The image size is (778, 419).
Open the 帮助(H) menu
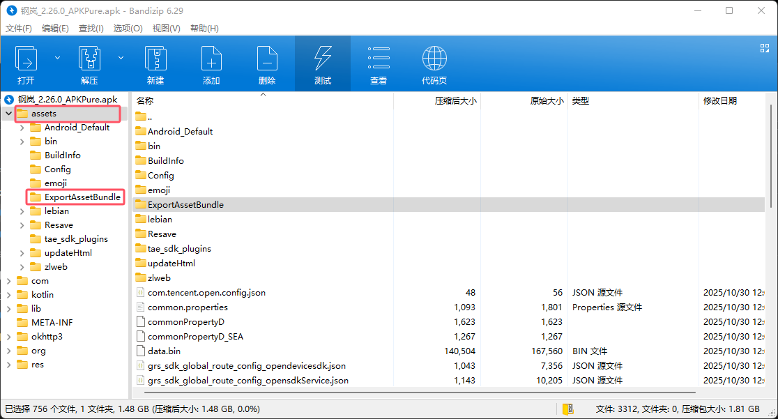click(x=204, y=29)
